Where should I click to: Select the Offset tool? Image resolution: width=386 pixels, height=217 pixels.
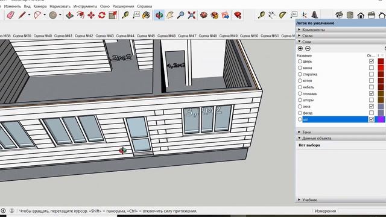pos(80,15)
